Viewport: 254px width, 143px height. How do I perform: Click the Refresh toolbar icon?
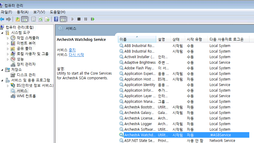(40, 19)
